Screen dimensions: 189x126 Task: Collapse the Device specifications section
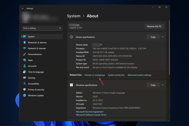pos(163,37)
